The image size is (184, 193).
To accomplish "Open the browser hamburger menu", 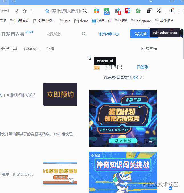I will tap(181, 11).
